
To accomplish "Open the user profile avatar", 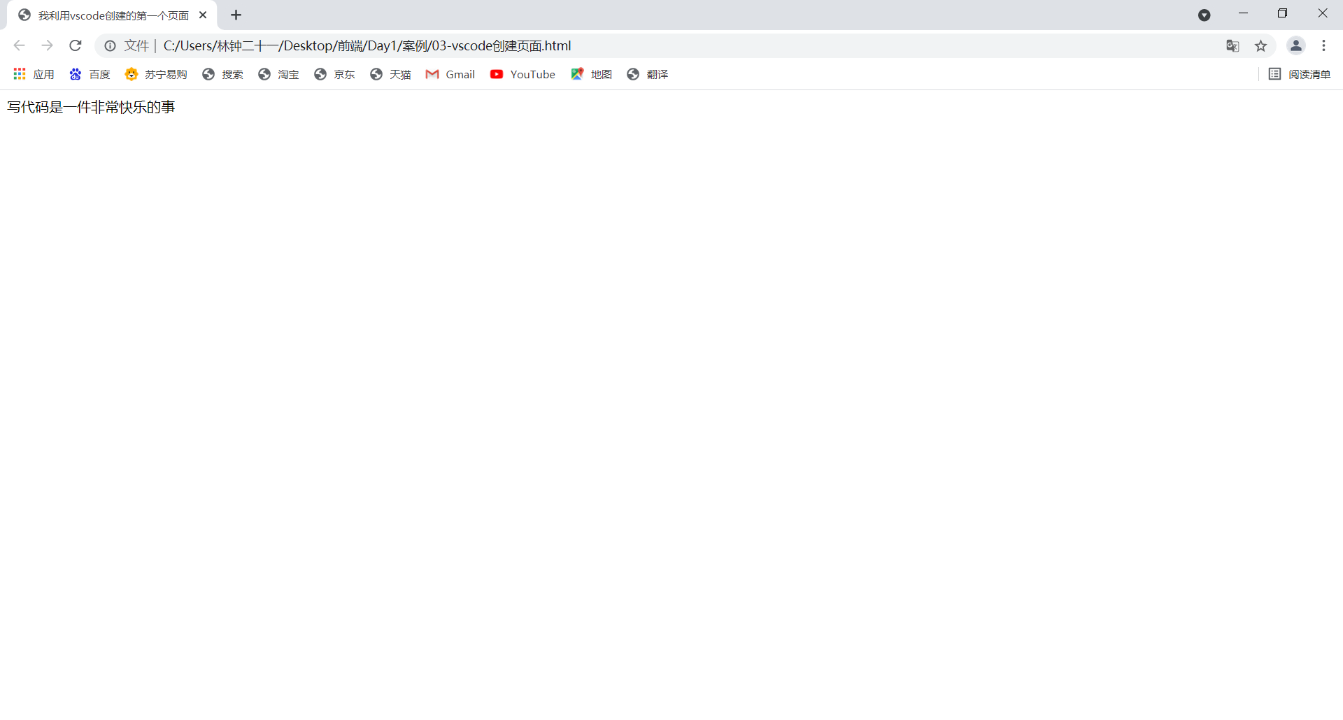I will tap(1295, 45).
